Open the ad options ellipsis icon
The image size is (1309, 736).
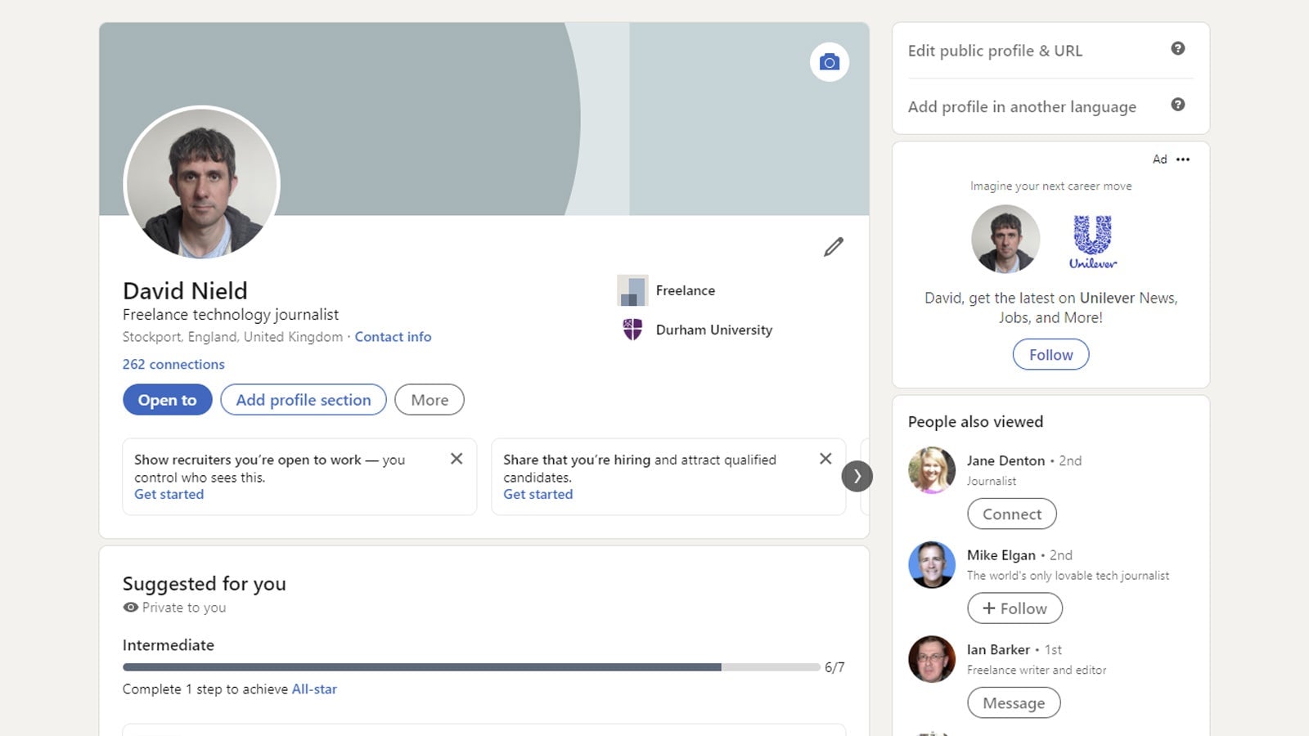tap(1183, 159)
